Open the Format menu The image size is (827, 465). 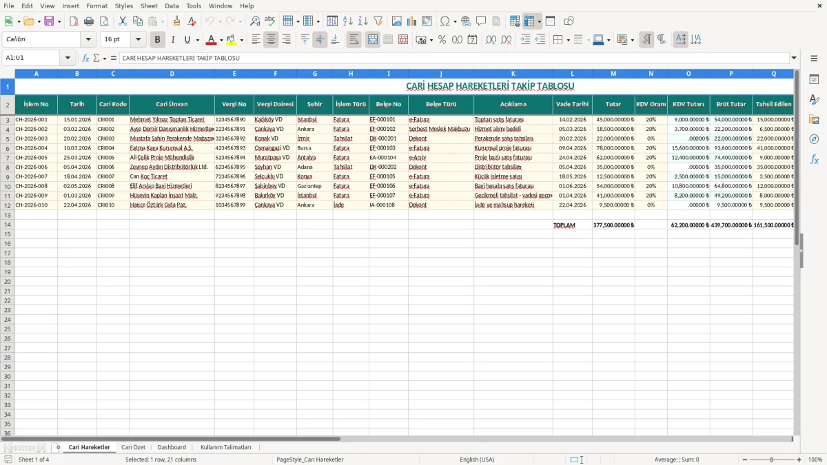[x=96, y=6]
